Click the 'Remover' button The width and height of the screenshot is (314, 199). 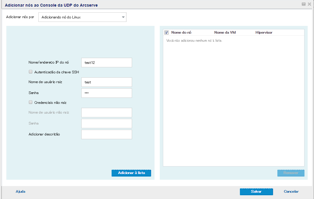(291, 173)
